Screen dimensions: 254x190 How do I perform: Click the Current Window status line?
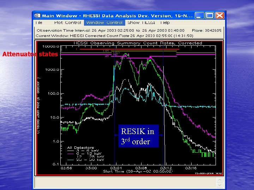[114, 36]
